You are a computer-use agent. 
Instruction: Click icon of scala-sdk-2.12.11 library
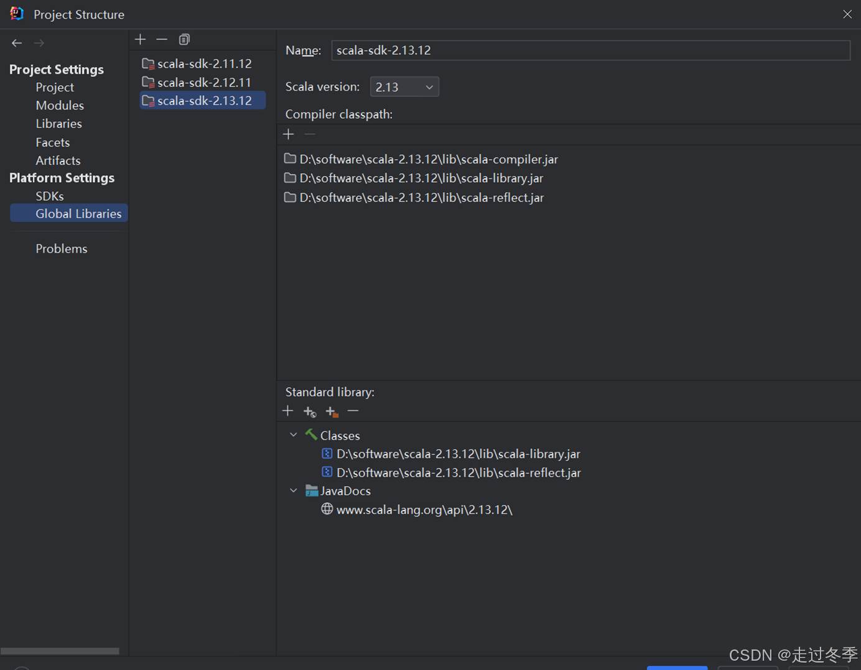(148, 82)
